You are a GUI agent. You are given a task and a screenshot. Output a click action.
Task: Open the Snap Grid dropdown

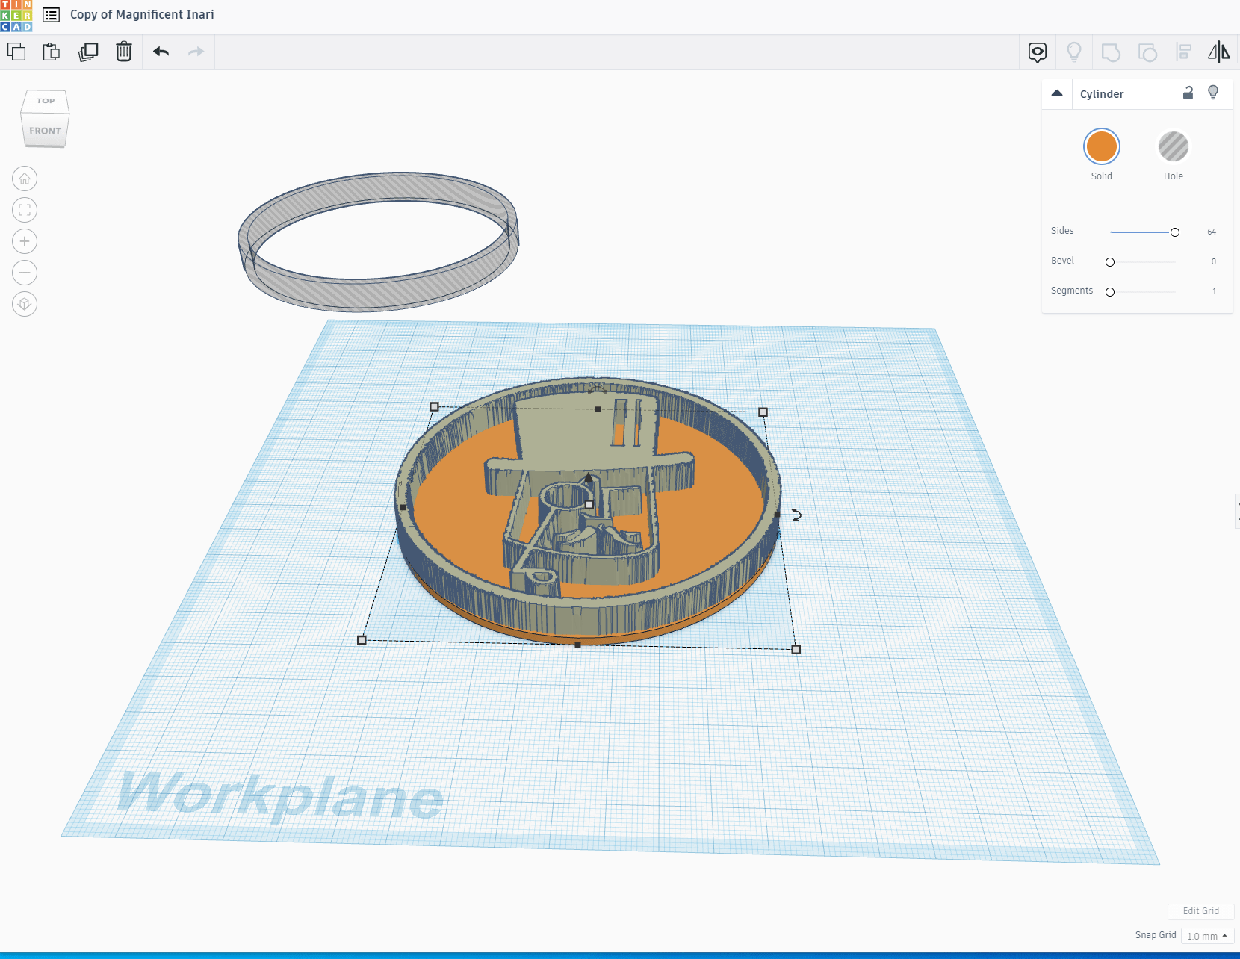tap(1207, 936)
